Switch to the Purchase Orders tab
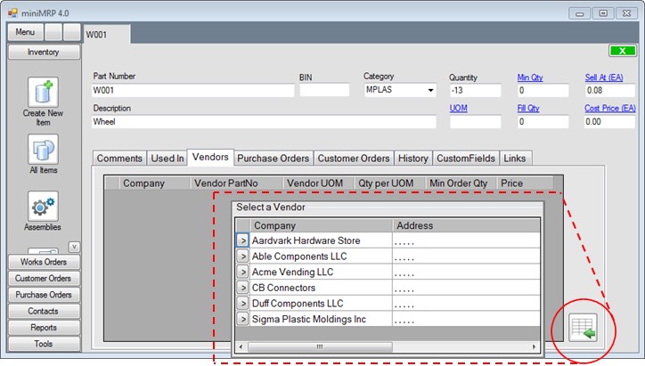This screenshot has height=366, width=645. tap(273, 158)
